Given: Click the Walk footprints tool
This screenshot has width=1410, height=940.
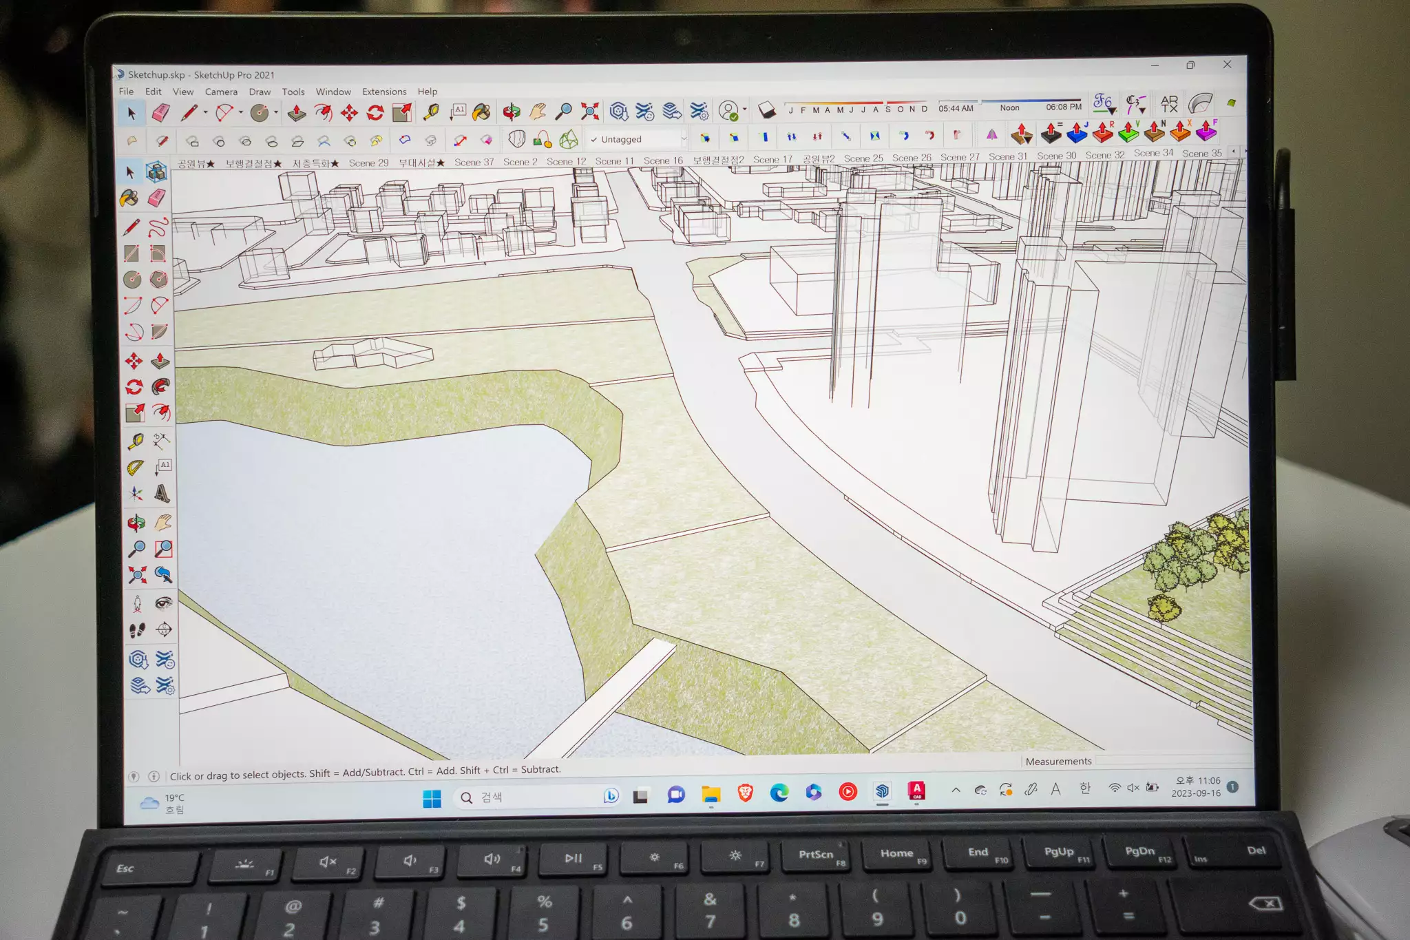Looking at the screenshot, I should [137, 629].
